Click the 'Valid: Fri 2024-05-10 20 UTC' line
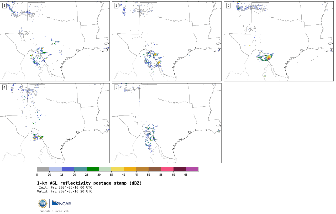This screenshot has width=336, height=214. (x=65, y=191)
